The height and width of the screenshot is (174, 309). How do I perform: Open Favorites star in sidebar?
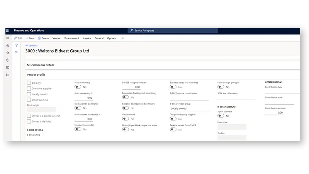point(8,53)
